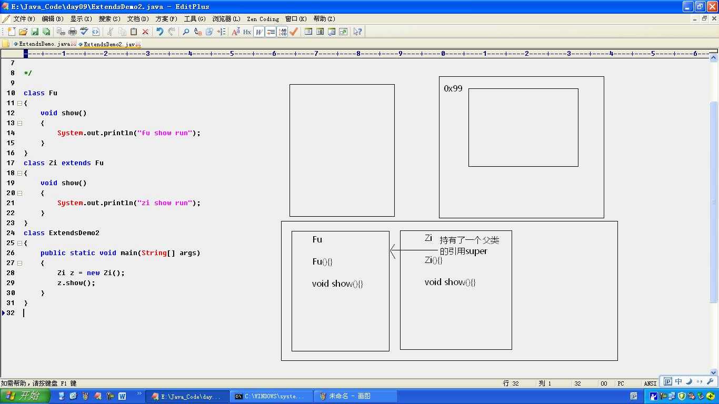Screen dimensions: 719x404
Task: Click the Undo arrow icon
Action: pyautogui.click(x=160, y=32)
